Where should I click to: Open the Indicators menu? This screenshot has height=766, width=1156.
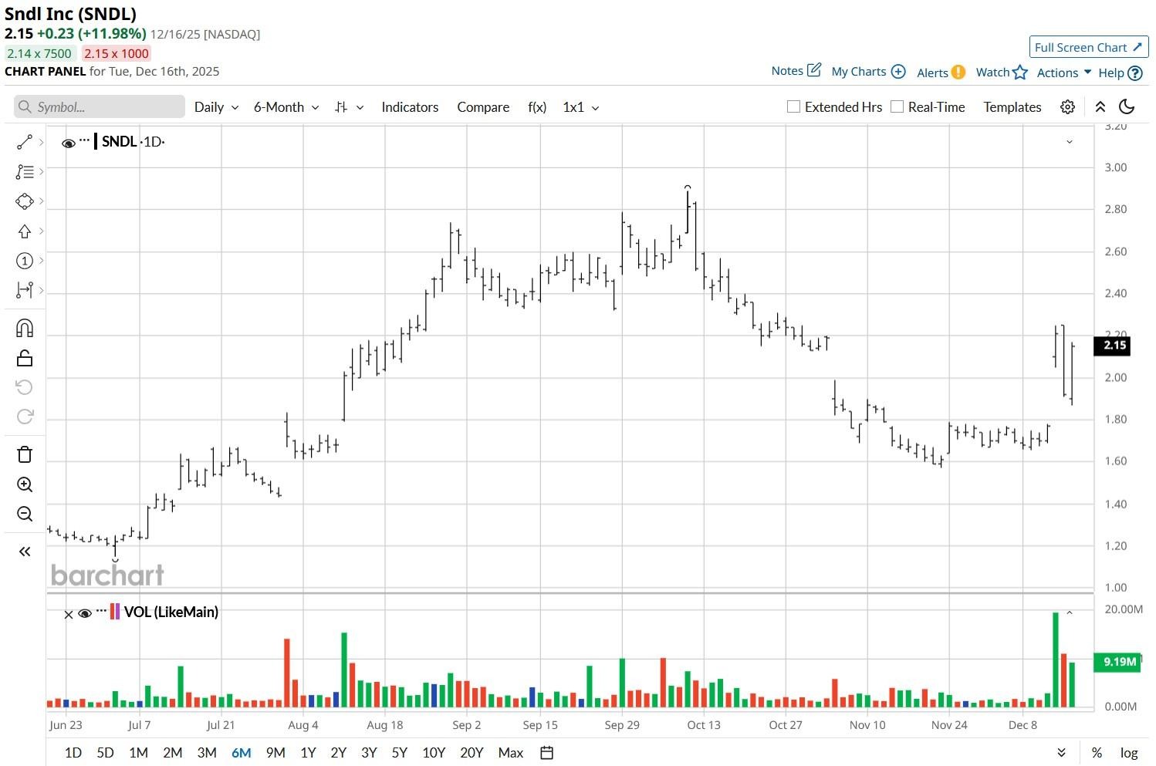point(410,107)
